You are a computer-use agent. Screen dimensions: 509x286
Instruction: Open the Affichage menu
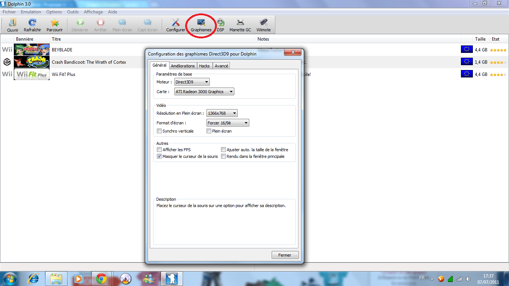93,12
